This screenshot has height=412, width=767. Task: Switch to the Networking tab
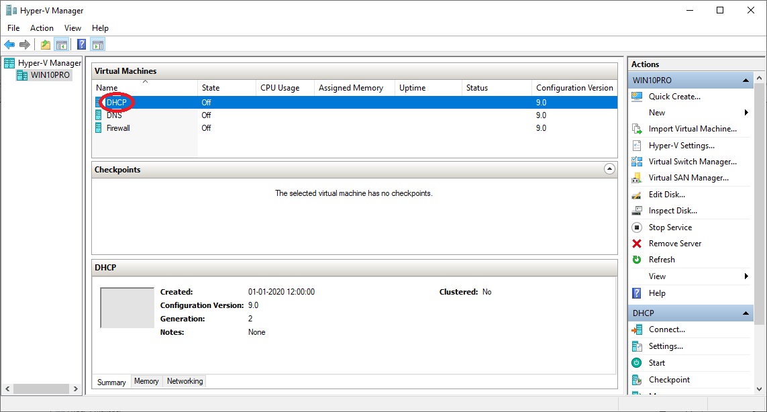click(185, 381)
